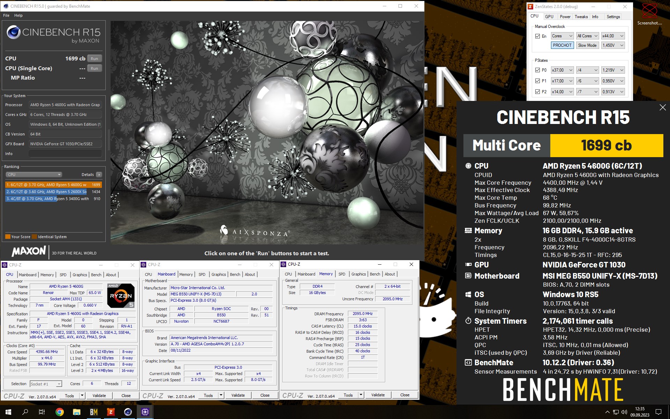
Task: Open P2 x14,00 multiplier dropdown
Action: [562, 92]
